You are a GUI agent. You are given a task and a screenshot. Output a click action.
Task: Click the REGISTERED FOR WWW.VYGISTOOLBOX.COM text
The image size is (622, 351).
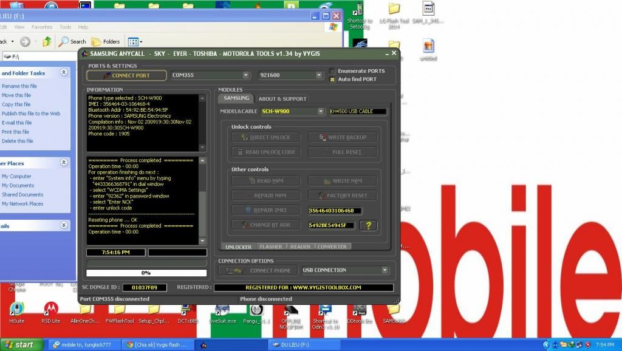304,288
